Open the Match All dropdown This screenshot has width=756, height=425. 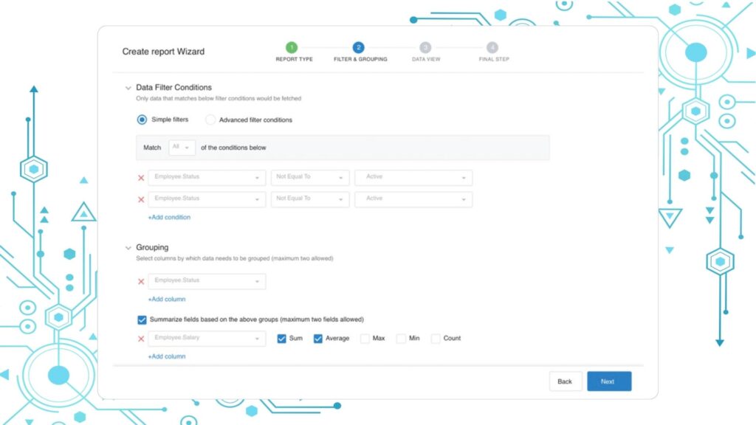tap(182, 148)
